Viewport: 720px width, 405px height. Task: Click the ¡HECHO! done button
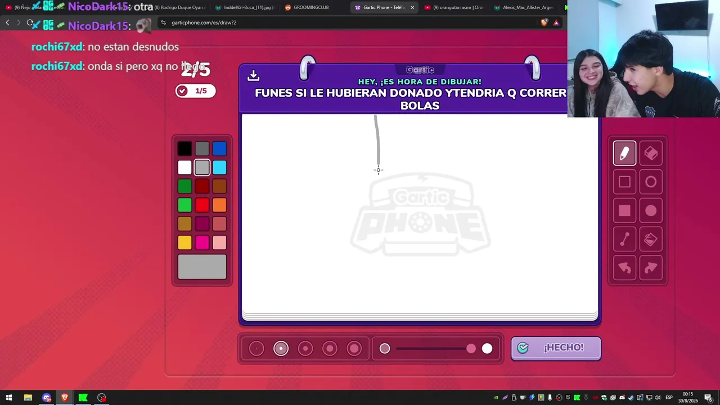tap(556, 348)
